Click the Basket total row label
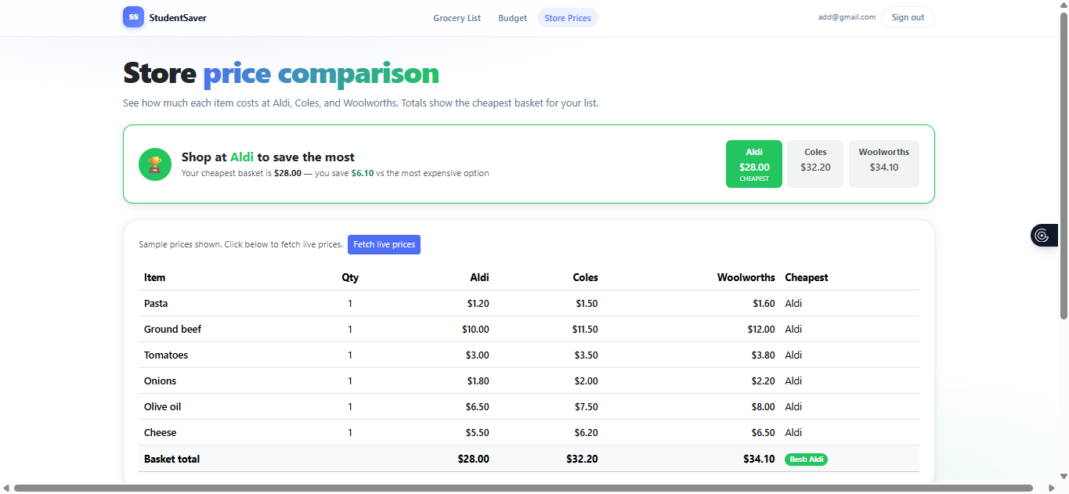 pos(172,460)
